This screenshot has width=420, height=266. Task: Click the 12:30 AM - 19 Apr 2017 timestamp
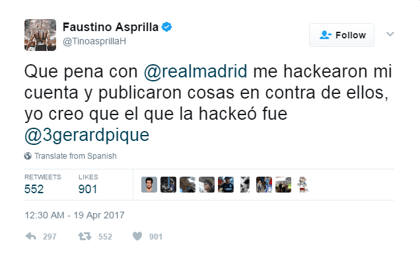click(75, 215)
